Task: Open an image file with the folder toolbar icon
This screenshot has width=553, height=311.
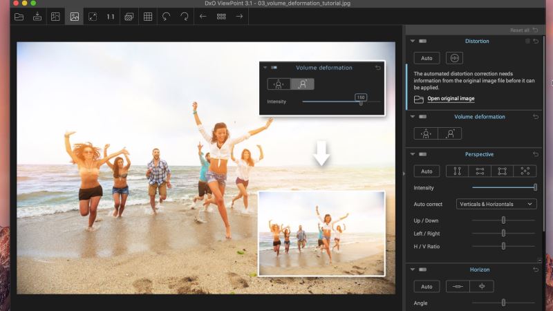Action: (x=19, y=17)
